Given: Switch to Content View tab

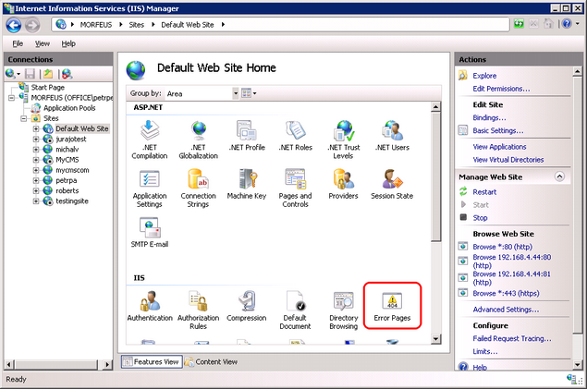Looking at the screenshot, I should (212, 361).
